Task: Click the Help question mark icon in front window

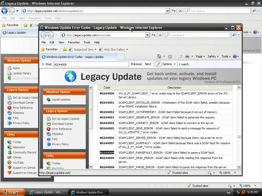Action: [x=235, y=56]
